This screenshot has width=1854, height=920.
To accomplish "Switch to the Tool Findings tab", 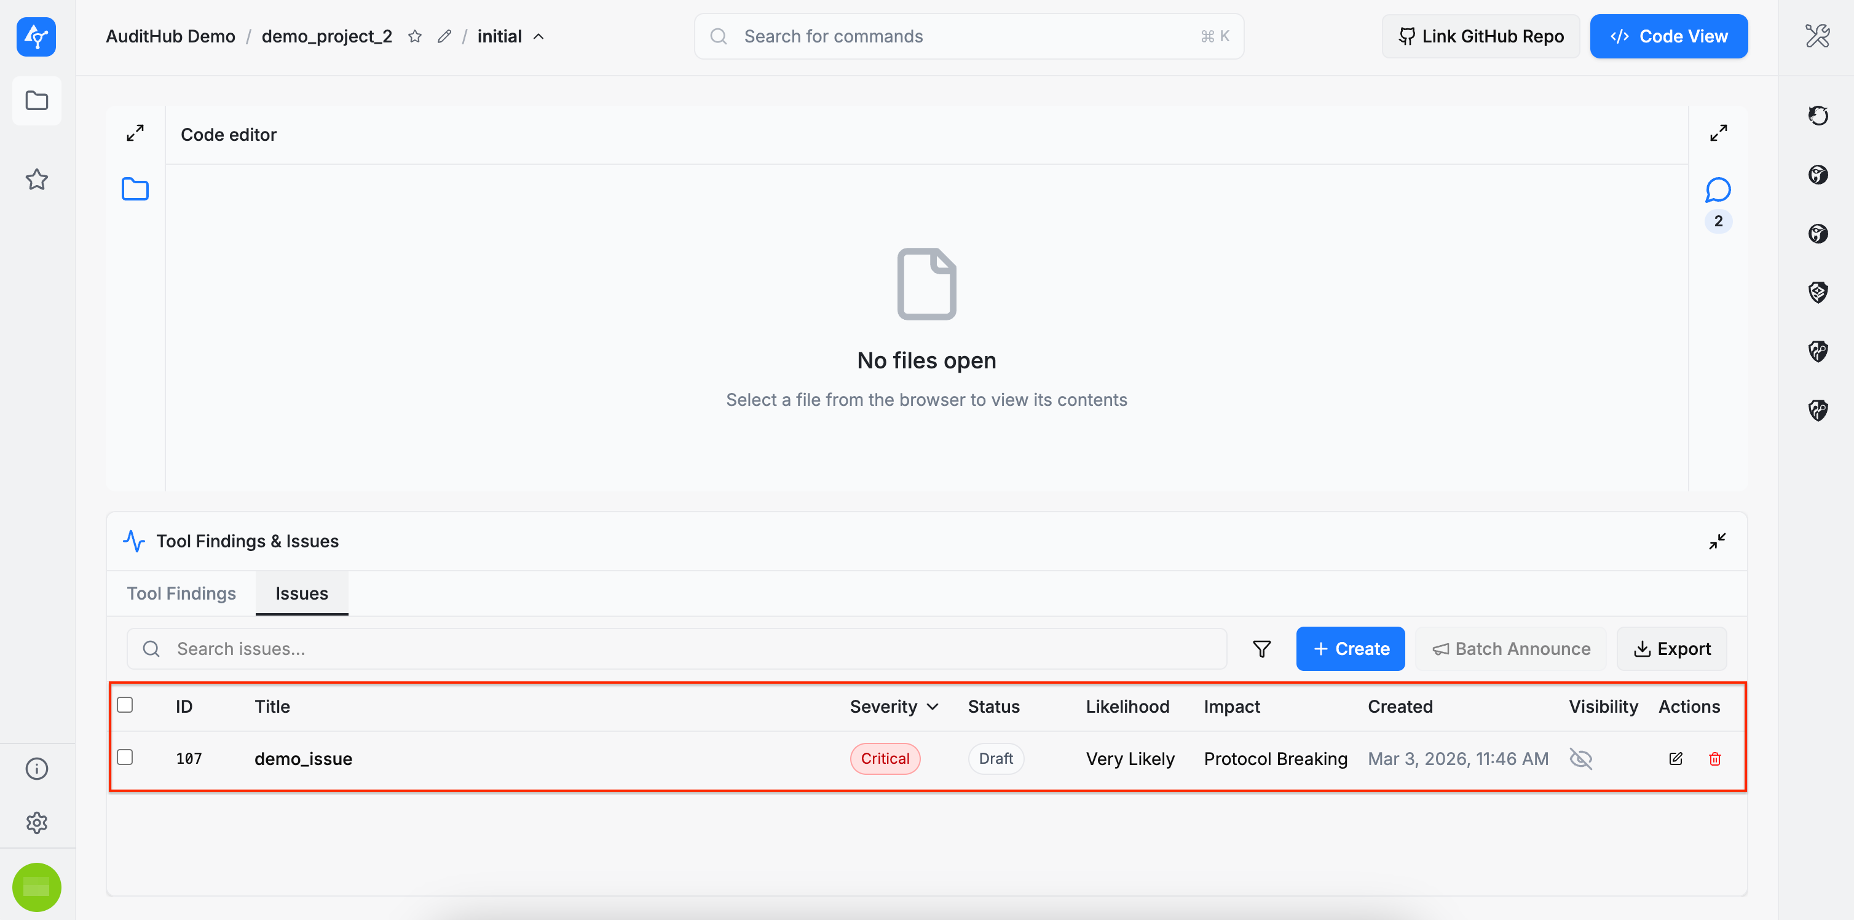I will (181, 593).
